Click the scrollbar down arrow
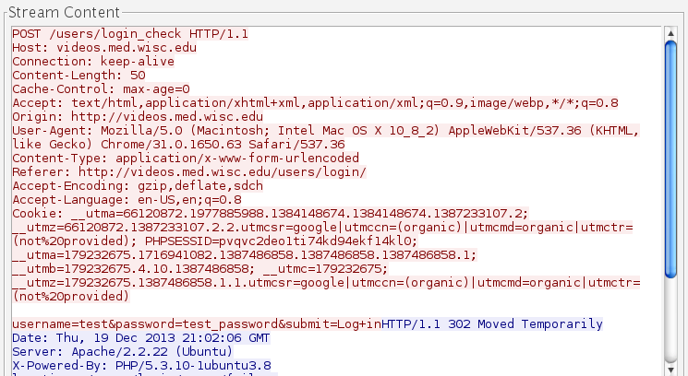Viewport: 688px width, 376px height. click(671, 368)
